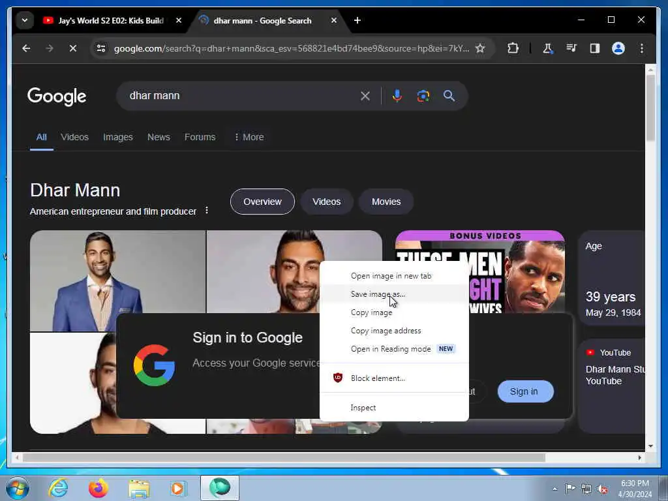Start voice search with microphone icon

(397, 97)
